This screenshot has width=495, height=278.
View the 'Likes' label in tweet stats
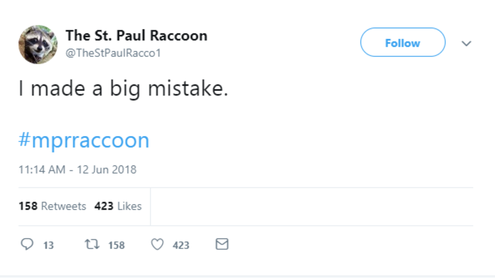(129, 206)
